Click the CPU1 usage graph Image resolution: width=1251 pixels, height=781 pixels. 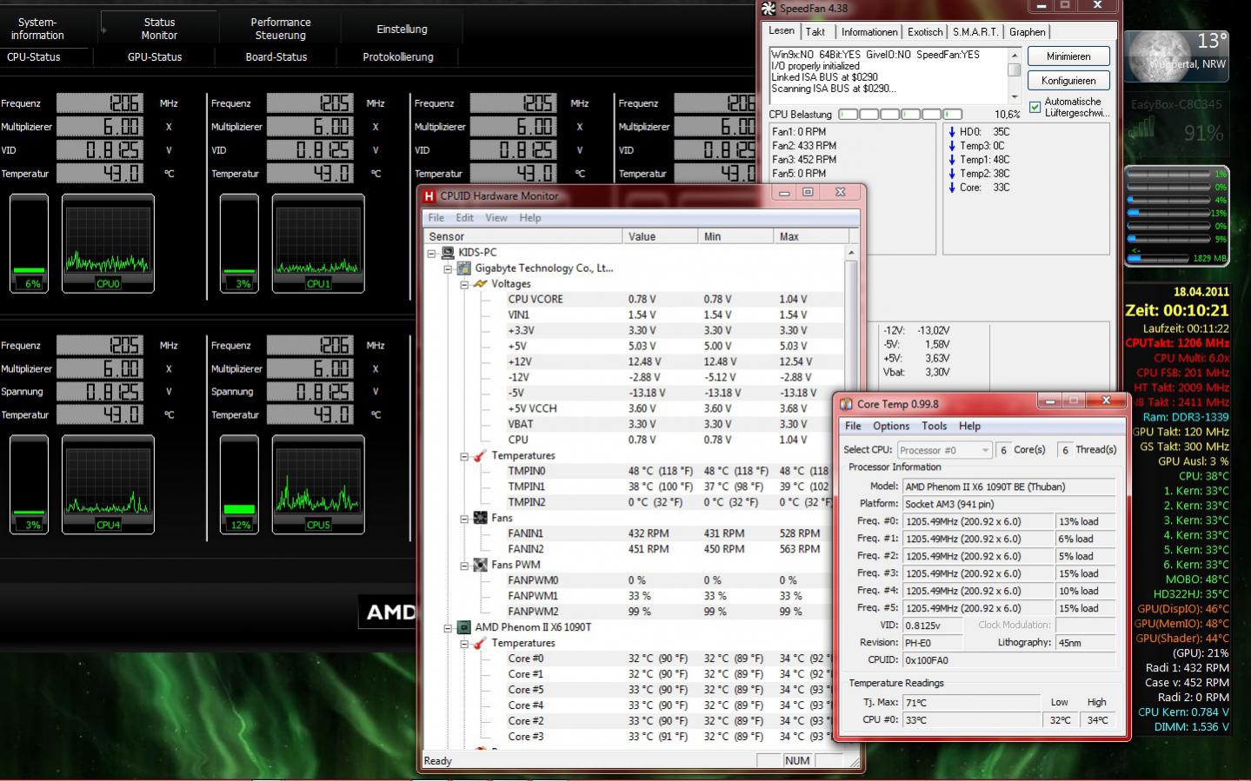coord(318,243)
